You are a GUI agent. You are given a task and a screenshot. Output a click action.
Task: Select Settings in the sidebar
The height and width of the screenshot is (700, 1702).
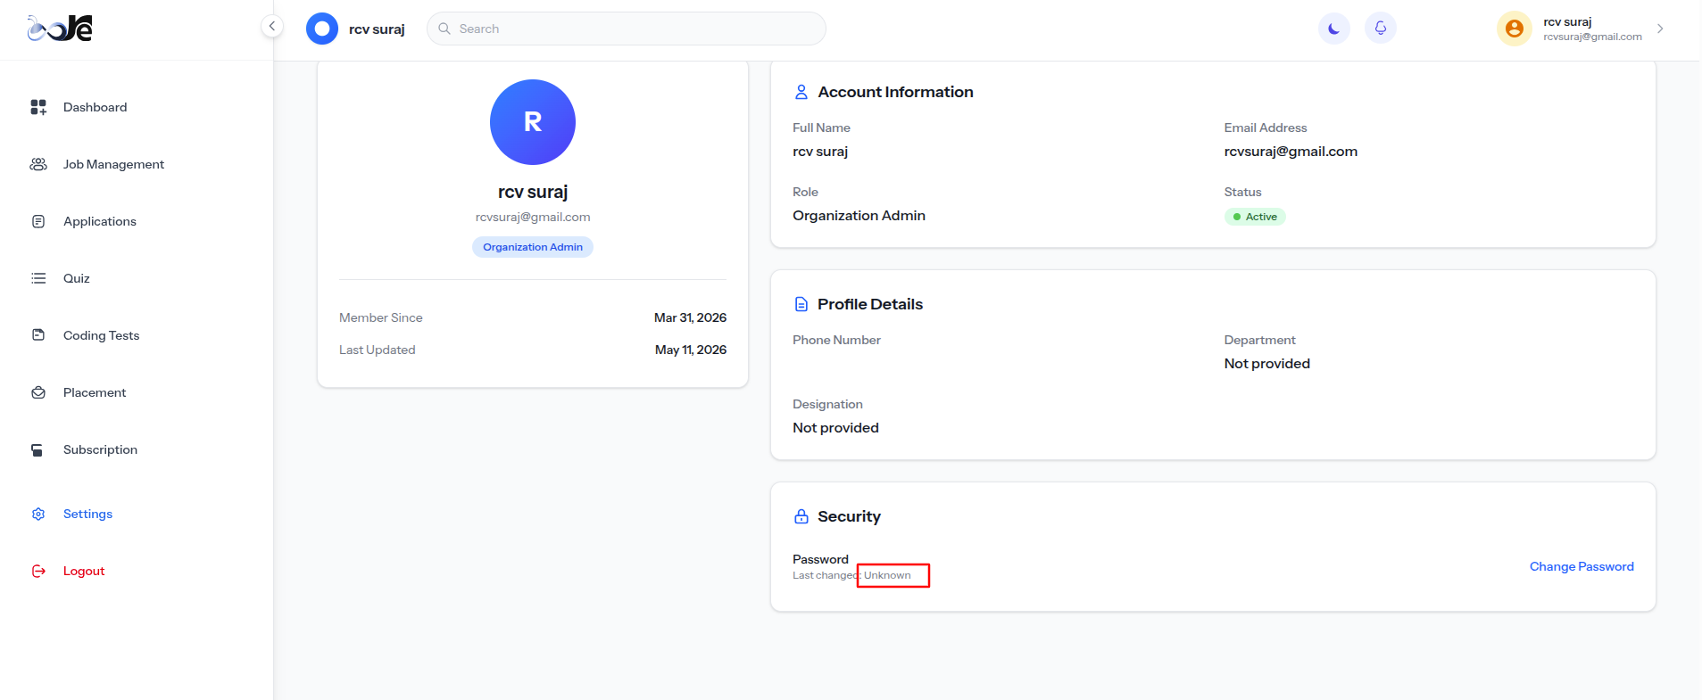[87, 514]
